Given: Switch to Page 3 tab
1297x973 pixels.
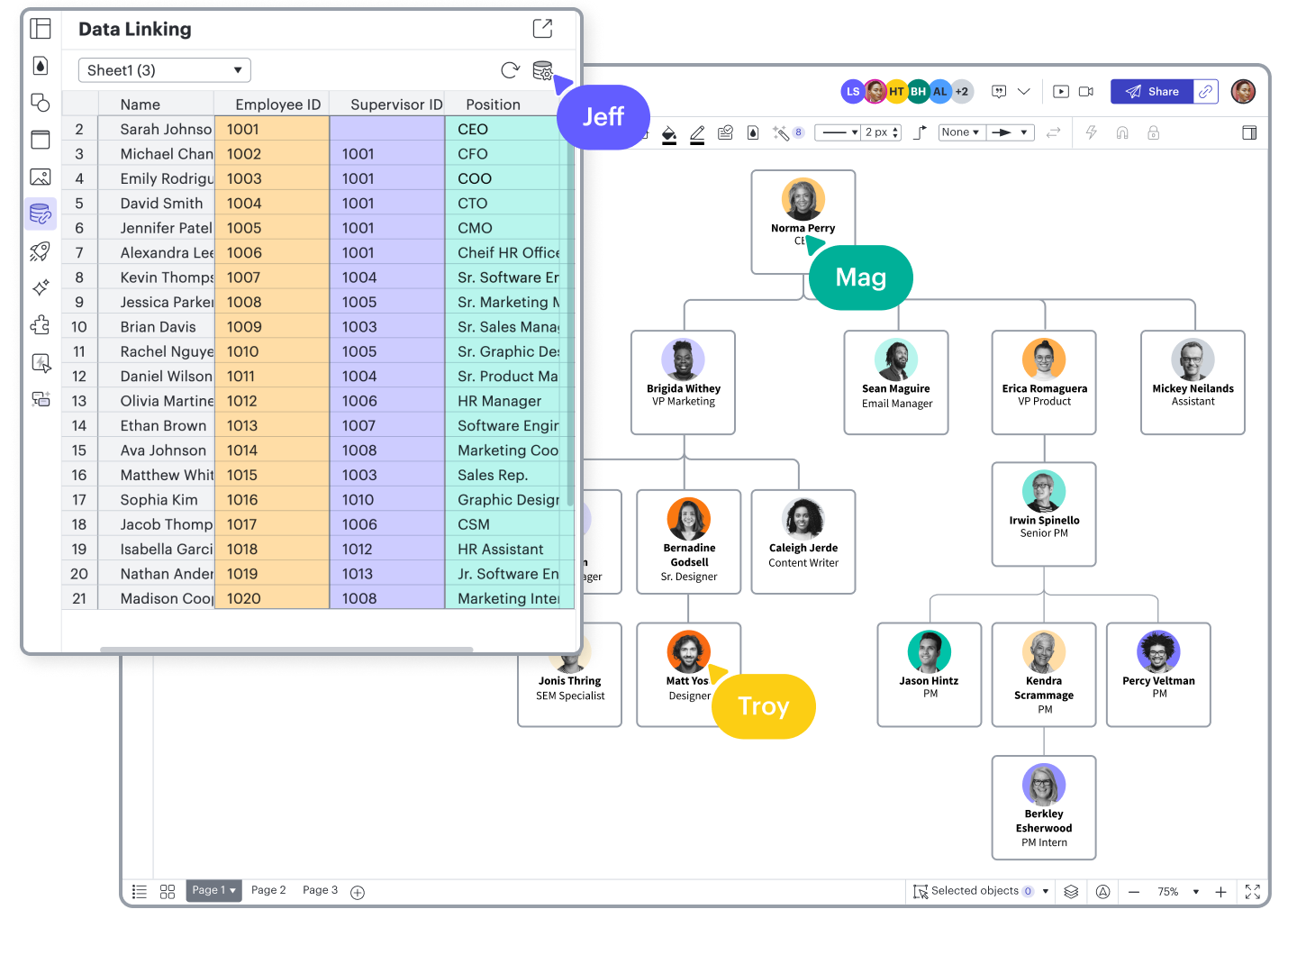Looking at the screenshot, I should coord(320,890).
